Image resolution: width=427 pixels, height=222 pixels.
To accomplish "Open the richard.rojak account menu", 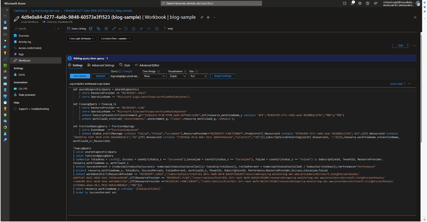I will 401,3.
